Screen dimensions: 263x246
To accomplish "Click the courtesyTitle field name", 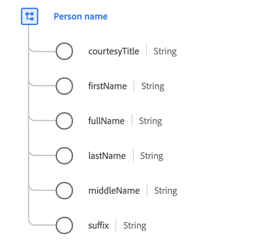I will pos(114,52).
